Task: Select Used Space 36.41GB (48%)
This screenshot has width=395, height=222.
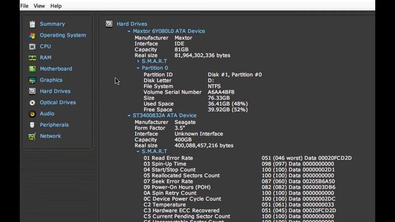Action: coord(228,104)
